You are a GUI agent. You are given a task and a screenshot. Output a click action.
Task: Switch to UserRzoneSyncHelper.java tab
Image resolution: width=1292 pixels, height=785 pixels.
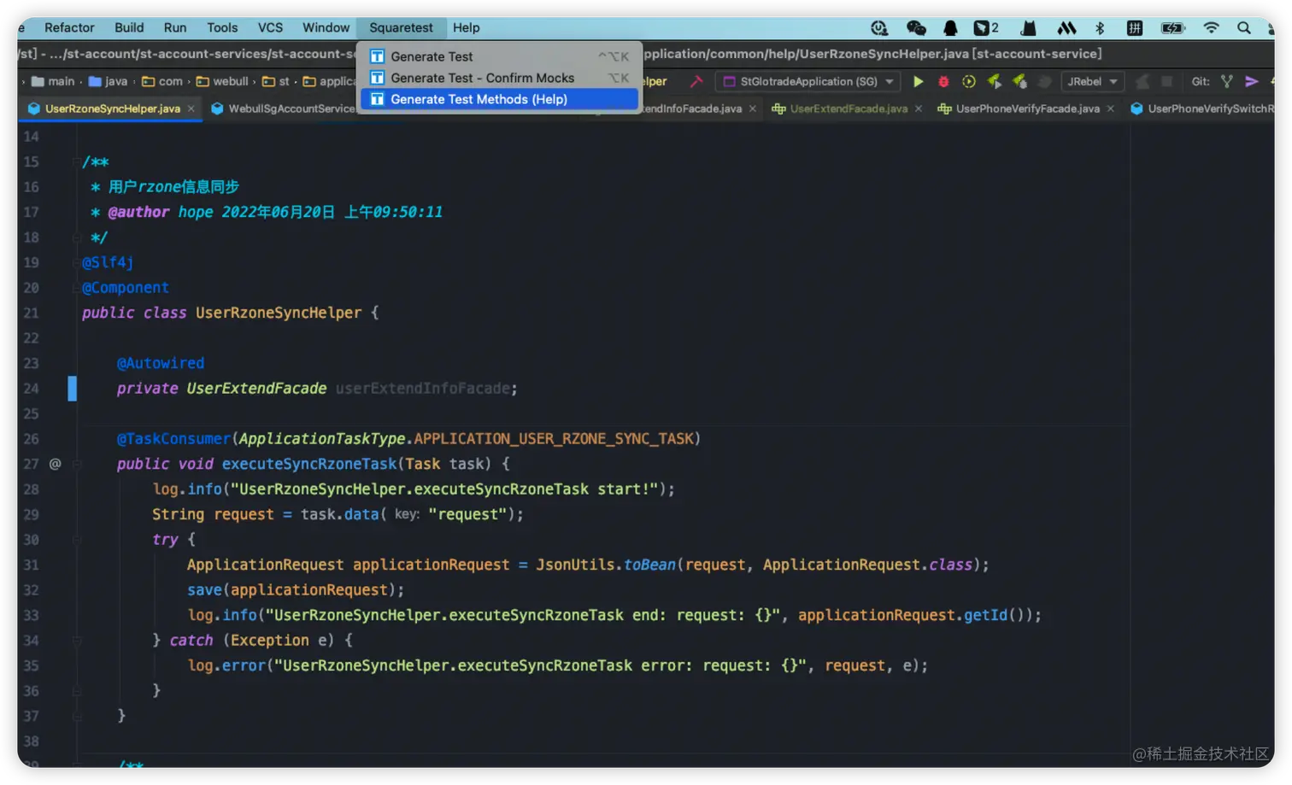point(112,109)
